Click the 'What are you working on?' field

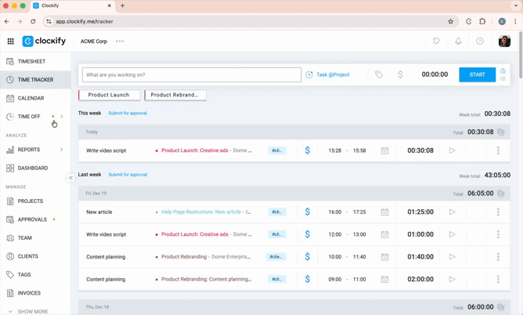coord(191,74)
